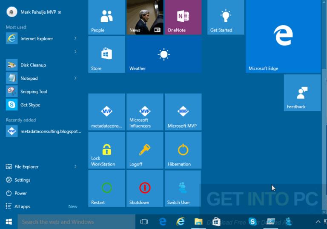The width and height of the screenshot is (327, 229).
Task: Click the Hibernation tile
Action: [183, 150]
